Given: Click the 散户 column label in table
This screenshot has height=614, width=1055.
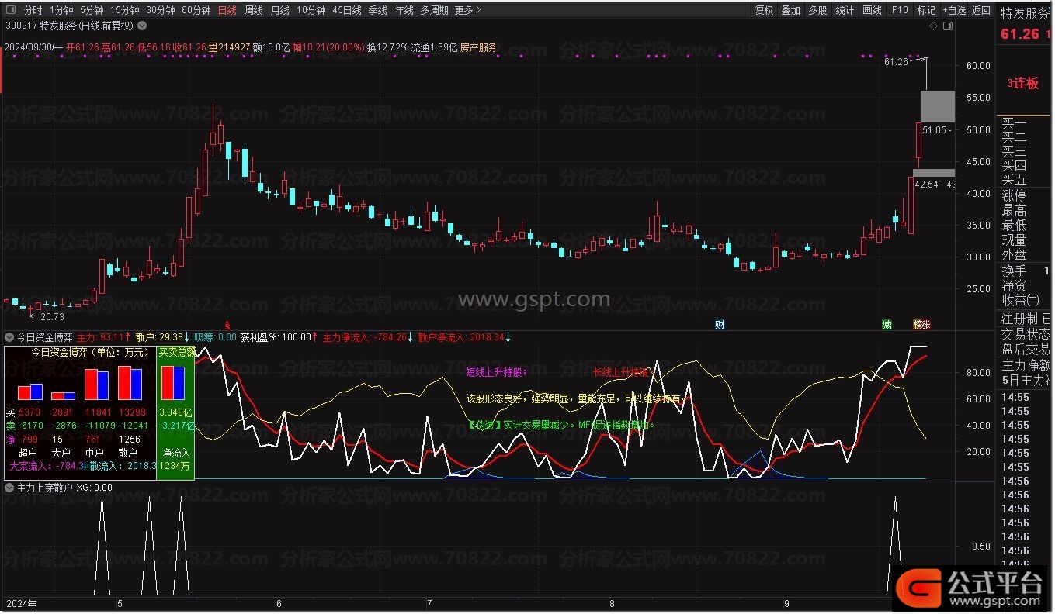Looking at the screenshot, I should (128, 453).
